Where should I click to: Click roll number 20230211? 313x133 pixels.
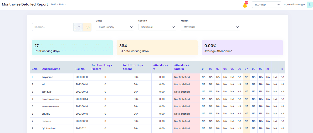click(81, 129)
